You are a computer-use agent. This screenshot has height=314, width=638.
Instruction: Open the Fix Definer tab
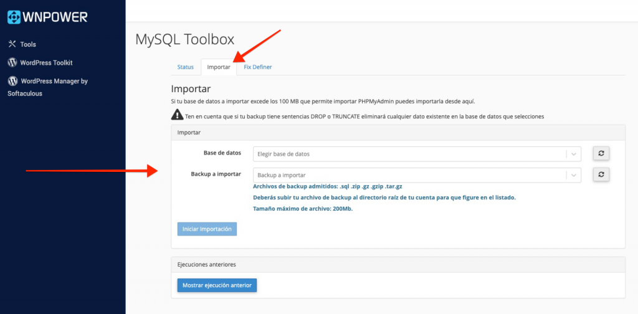coord(258,67)
